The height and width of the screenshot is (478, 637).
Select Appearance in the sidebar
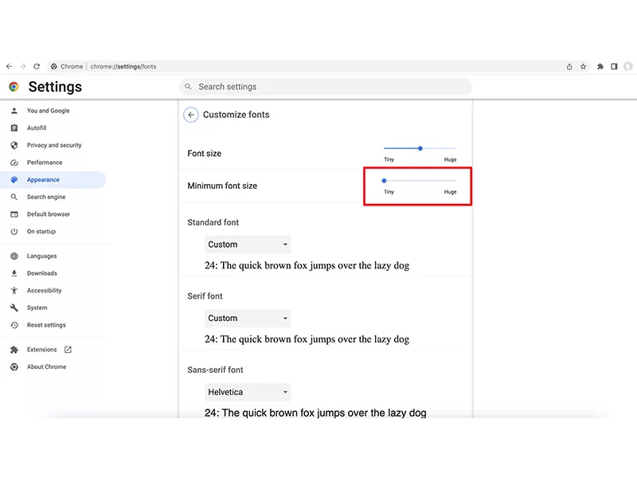pos(43,180)
